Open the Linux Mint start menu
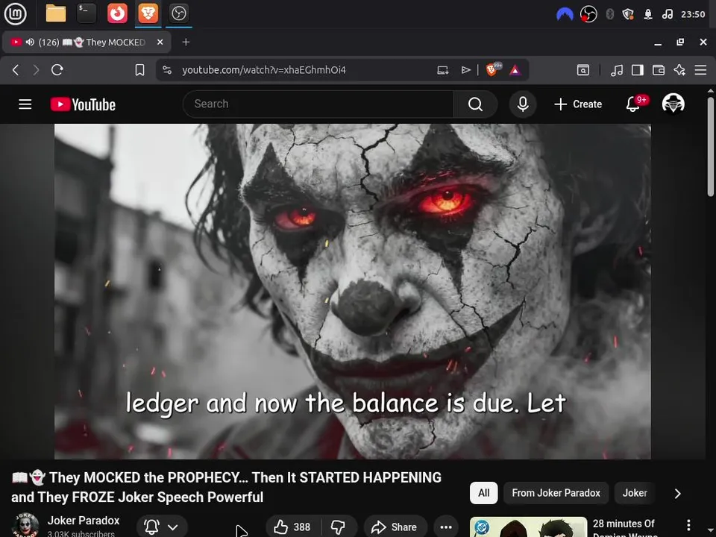 15,13
